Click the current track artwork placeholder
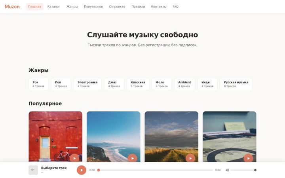The height and width of the screenshot is (178, 285). [33, 170]
